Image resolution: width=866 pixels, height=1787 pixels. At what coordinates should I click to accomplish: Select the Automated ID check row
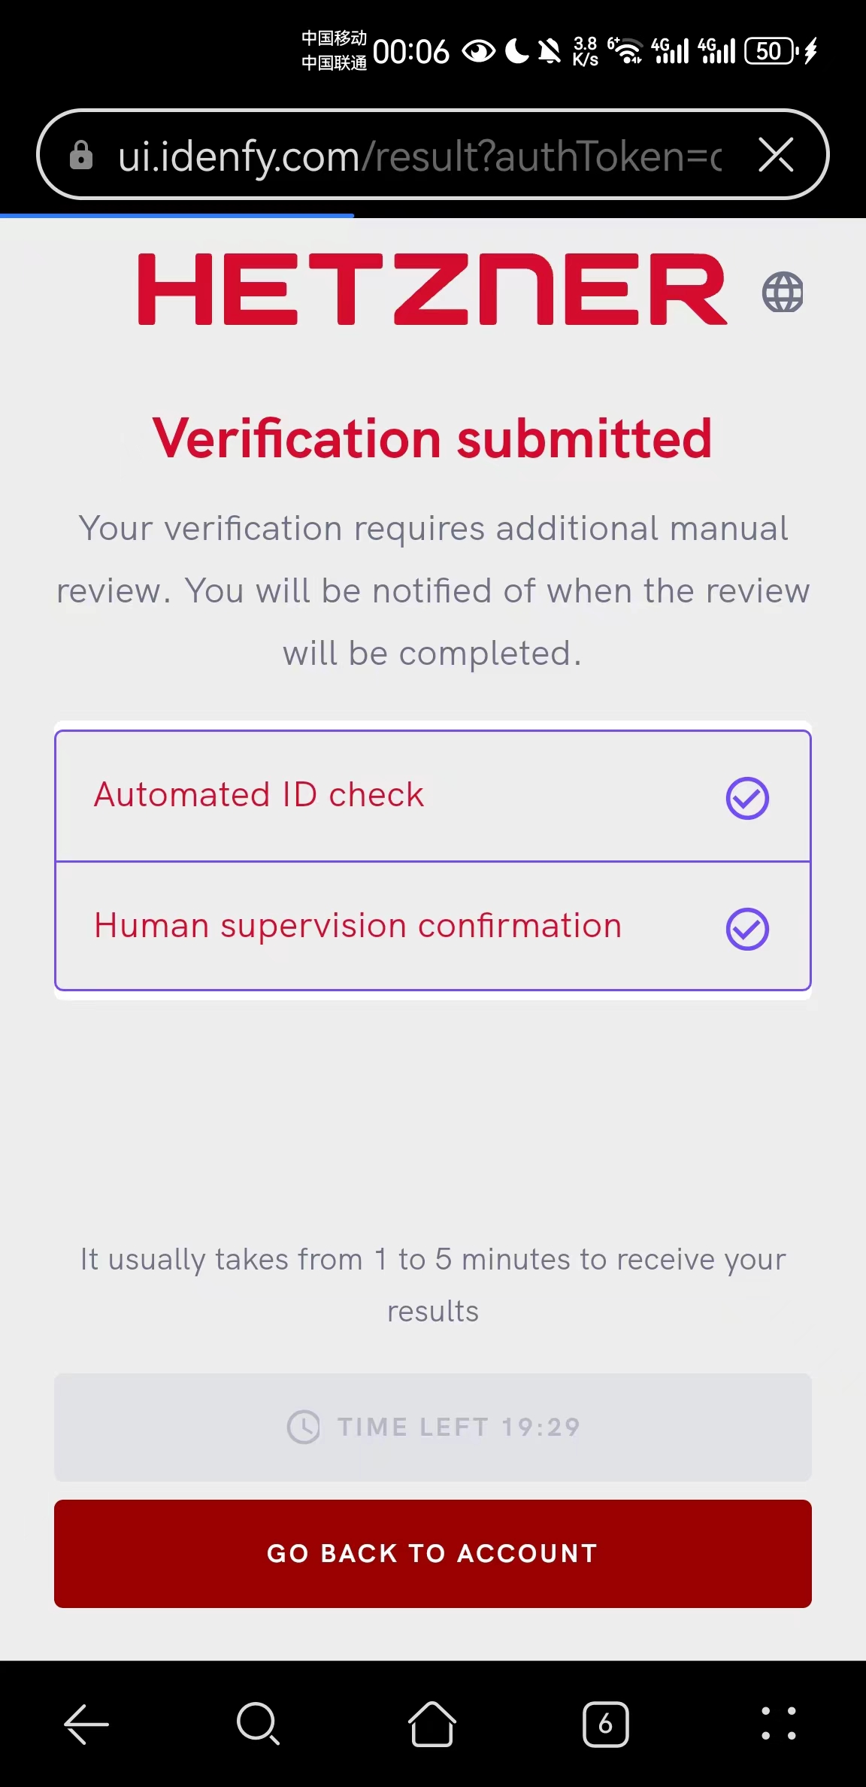[x=376, y=796]
